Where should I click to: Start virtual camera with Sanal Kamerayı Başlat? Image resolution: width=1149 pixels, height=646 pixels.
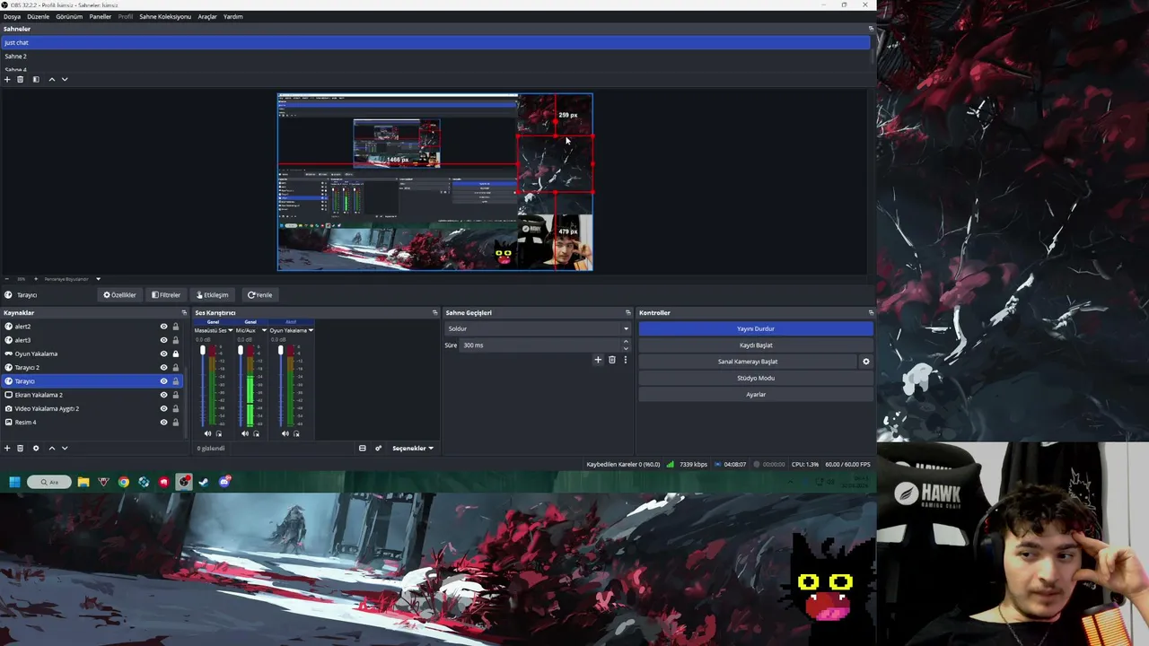tap(748, 362)
